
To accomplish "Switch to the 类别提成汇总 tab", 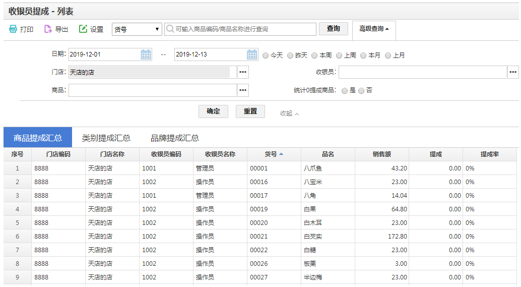I will (106, 138).
